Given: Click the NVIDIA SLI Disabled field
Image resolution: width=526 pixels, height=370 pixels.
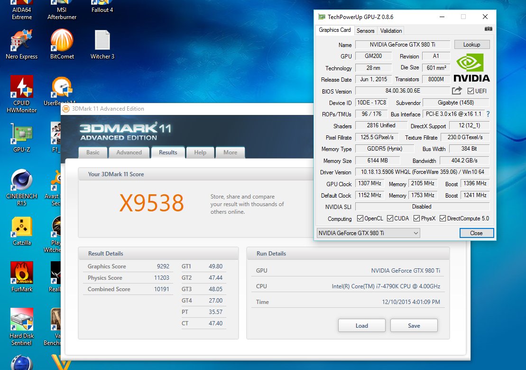Looking at the screenshot, I should pos(422,207).
